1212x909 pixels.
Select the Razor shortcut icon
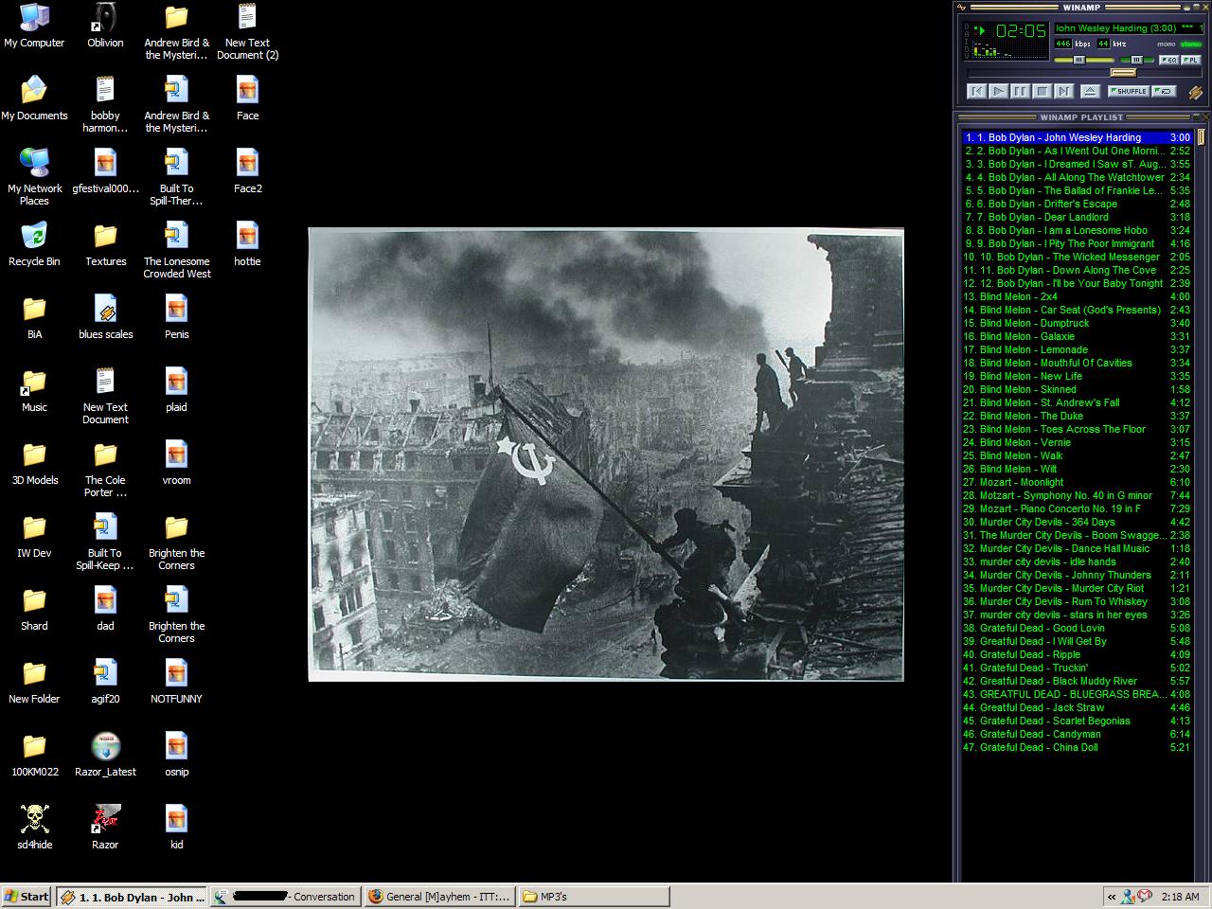(105, 828)
